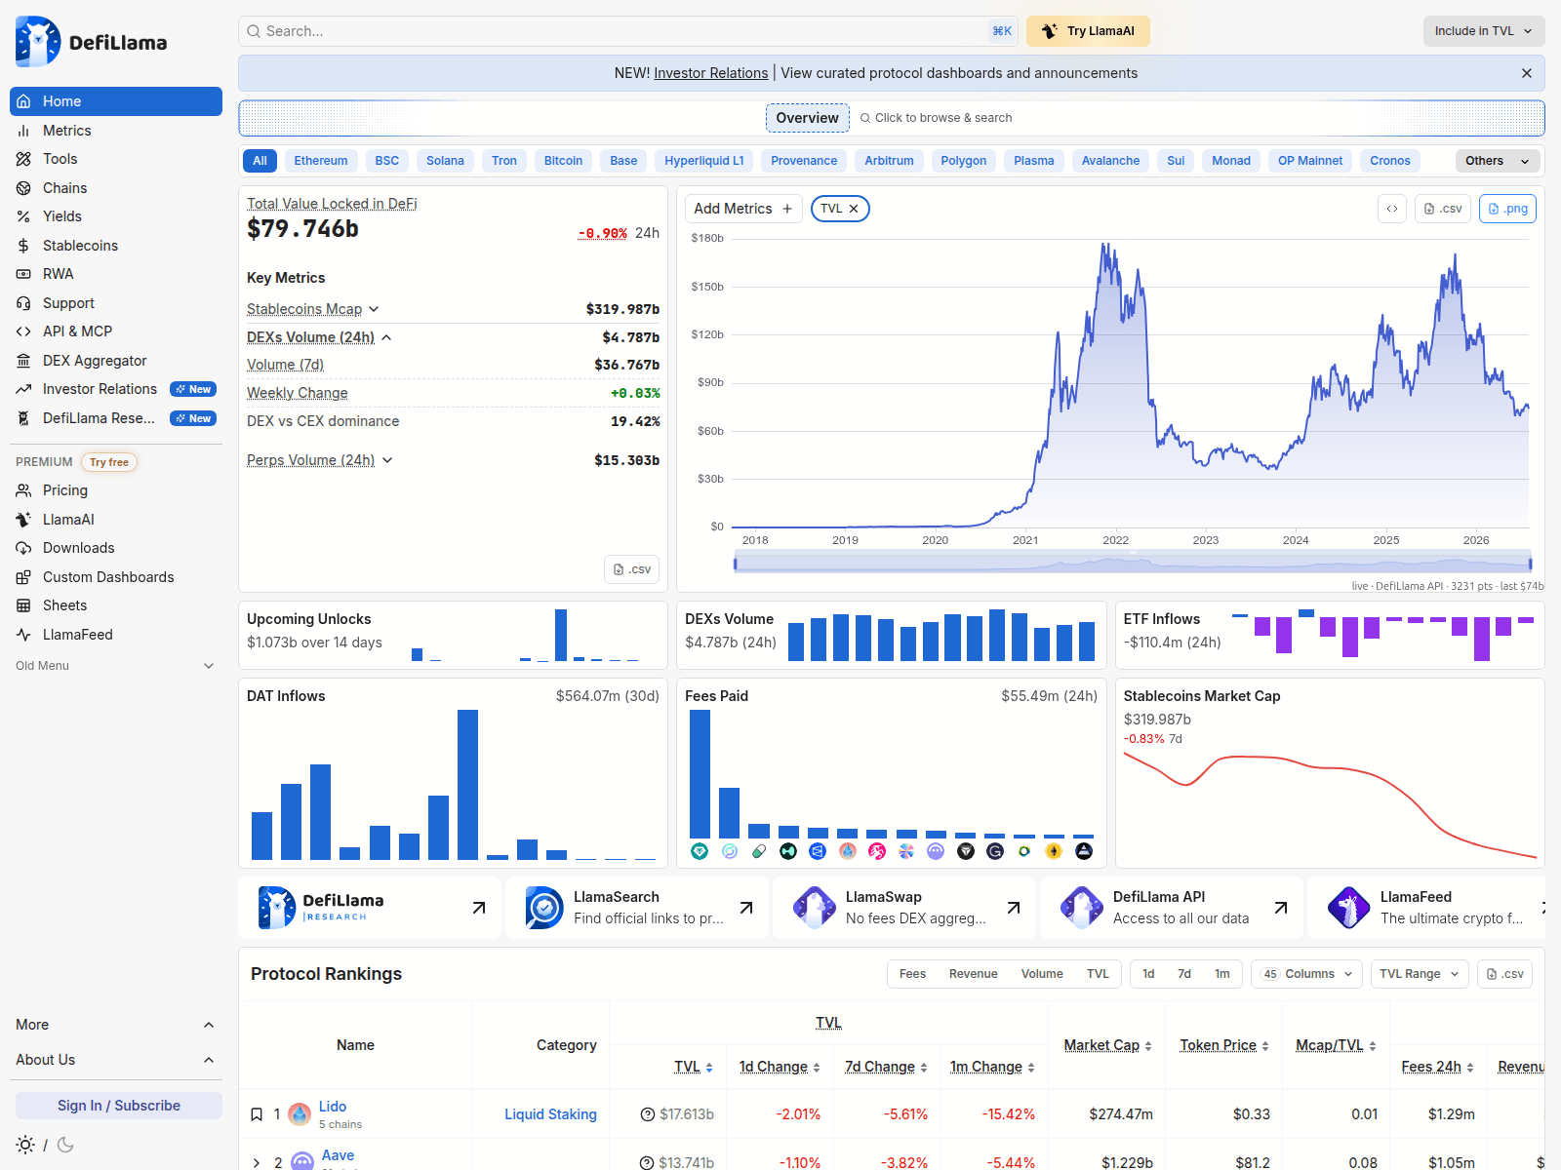The height and width of the screenshot is (1170, 1561).
Task: Bookmark the Lido protocol row
Action: 257,1114
